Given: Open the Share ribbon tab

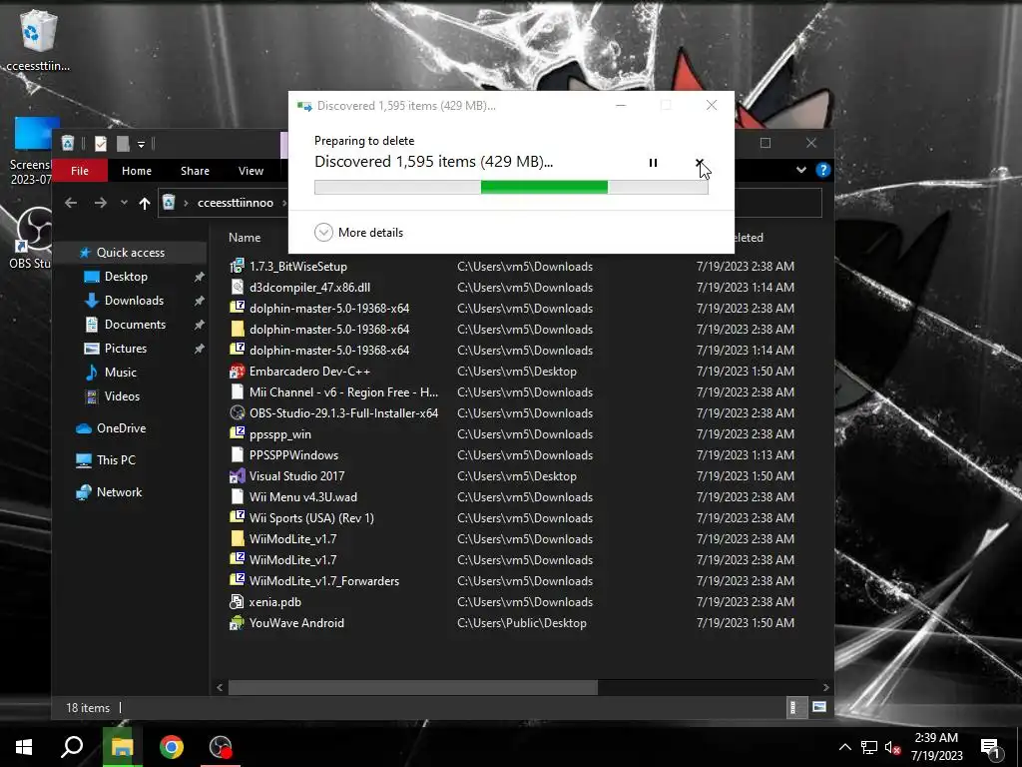Looking at the screenshot, I should click(195, 170).
